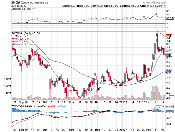Screen dimensions: 175x132
Task: Click the 309755 volume tag on right axis
Action: point(170,95)
